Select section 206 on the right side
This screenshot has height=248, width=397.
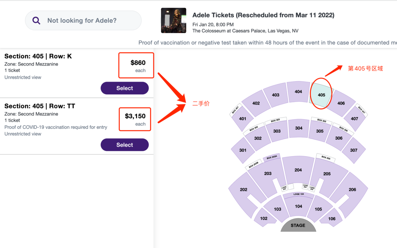pos(352,190)
